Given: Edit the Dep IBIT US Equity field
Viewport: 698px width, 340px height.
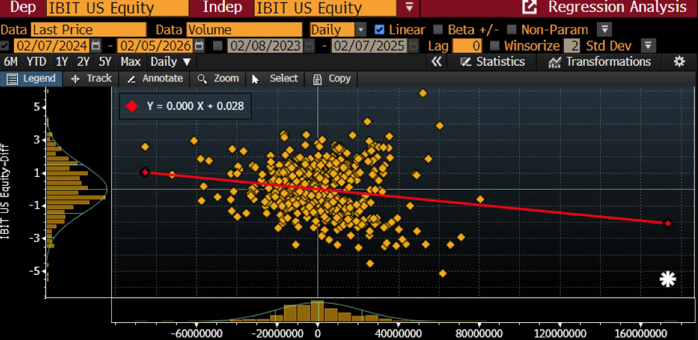Looking at the screenshot, I should pos(116,8).
